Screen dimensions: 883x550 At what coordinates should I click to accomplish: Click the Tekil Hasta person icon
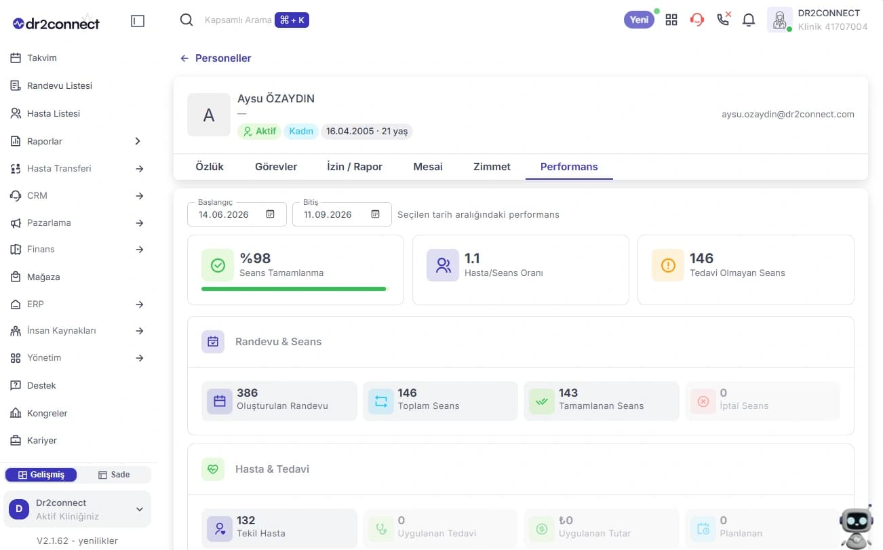[220, 528]
